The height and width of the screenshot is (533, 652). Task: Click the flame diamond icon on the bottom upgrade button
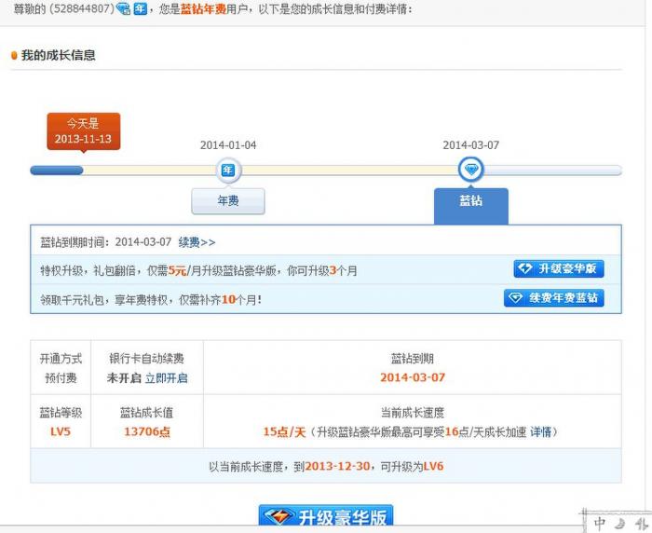tap(278, 517)
